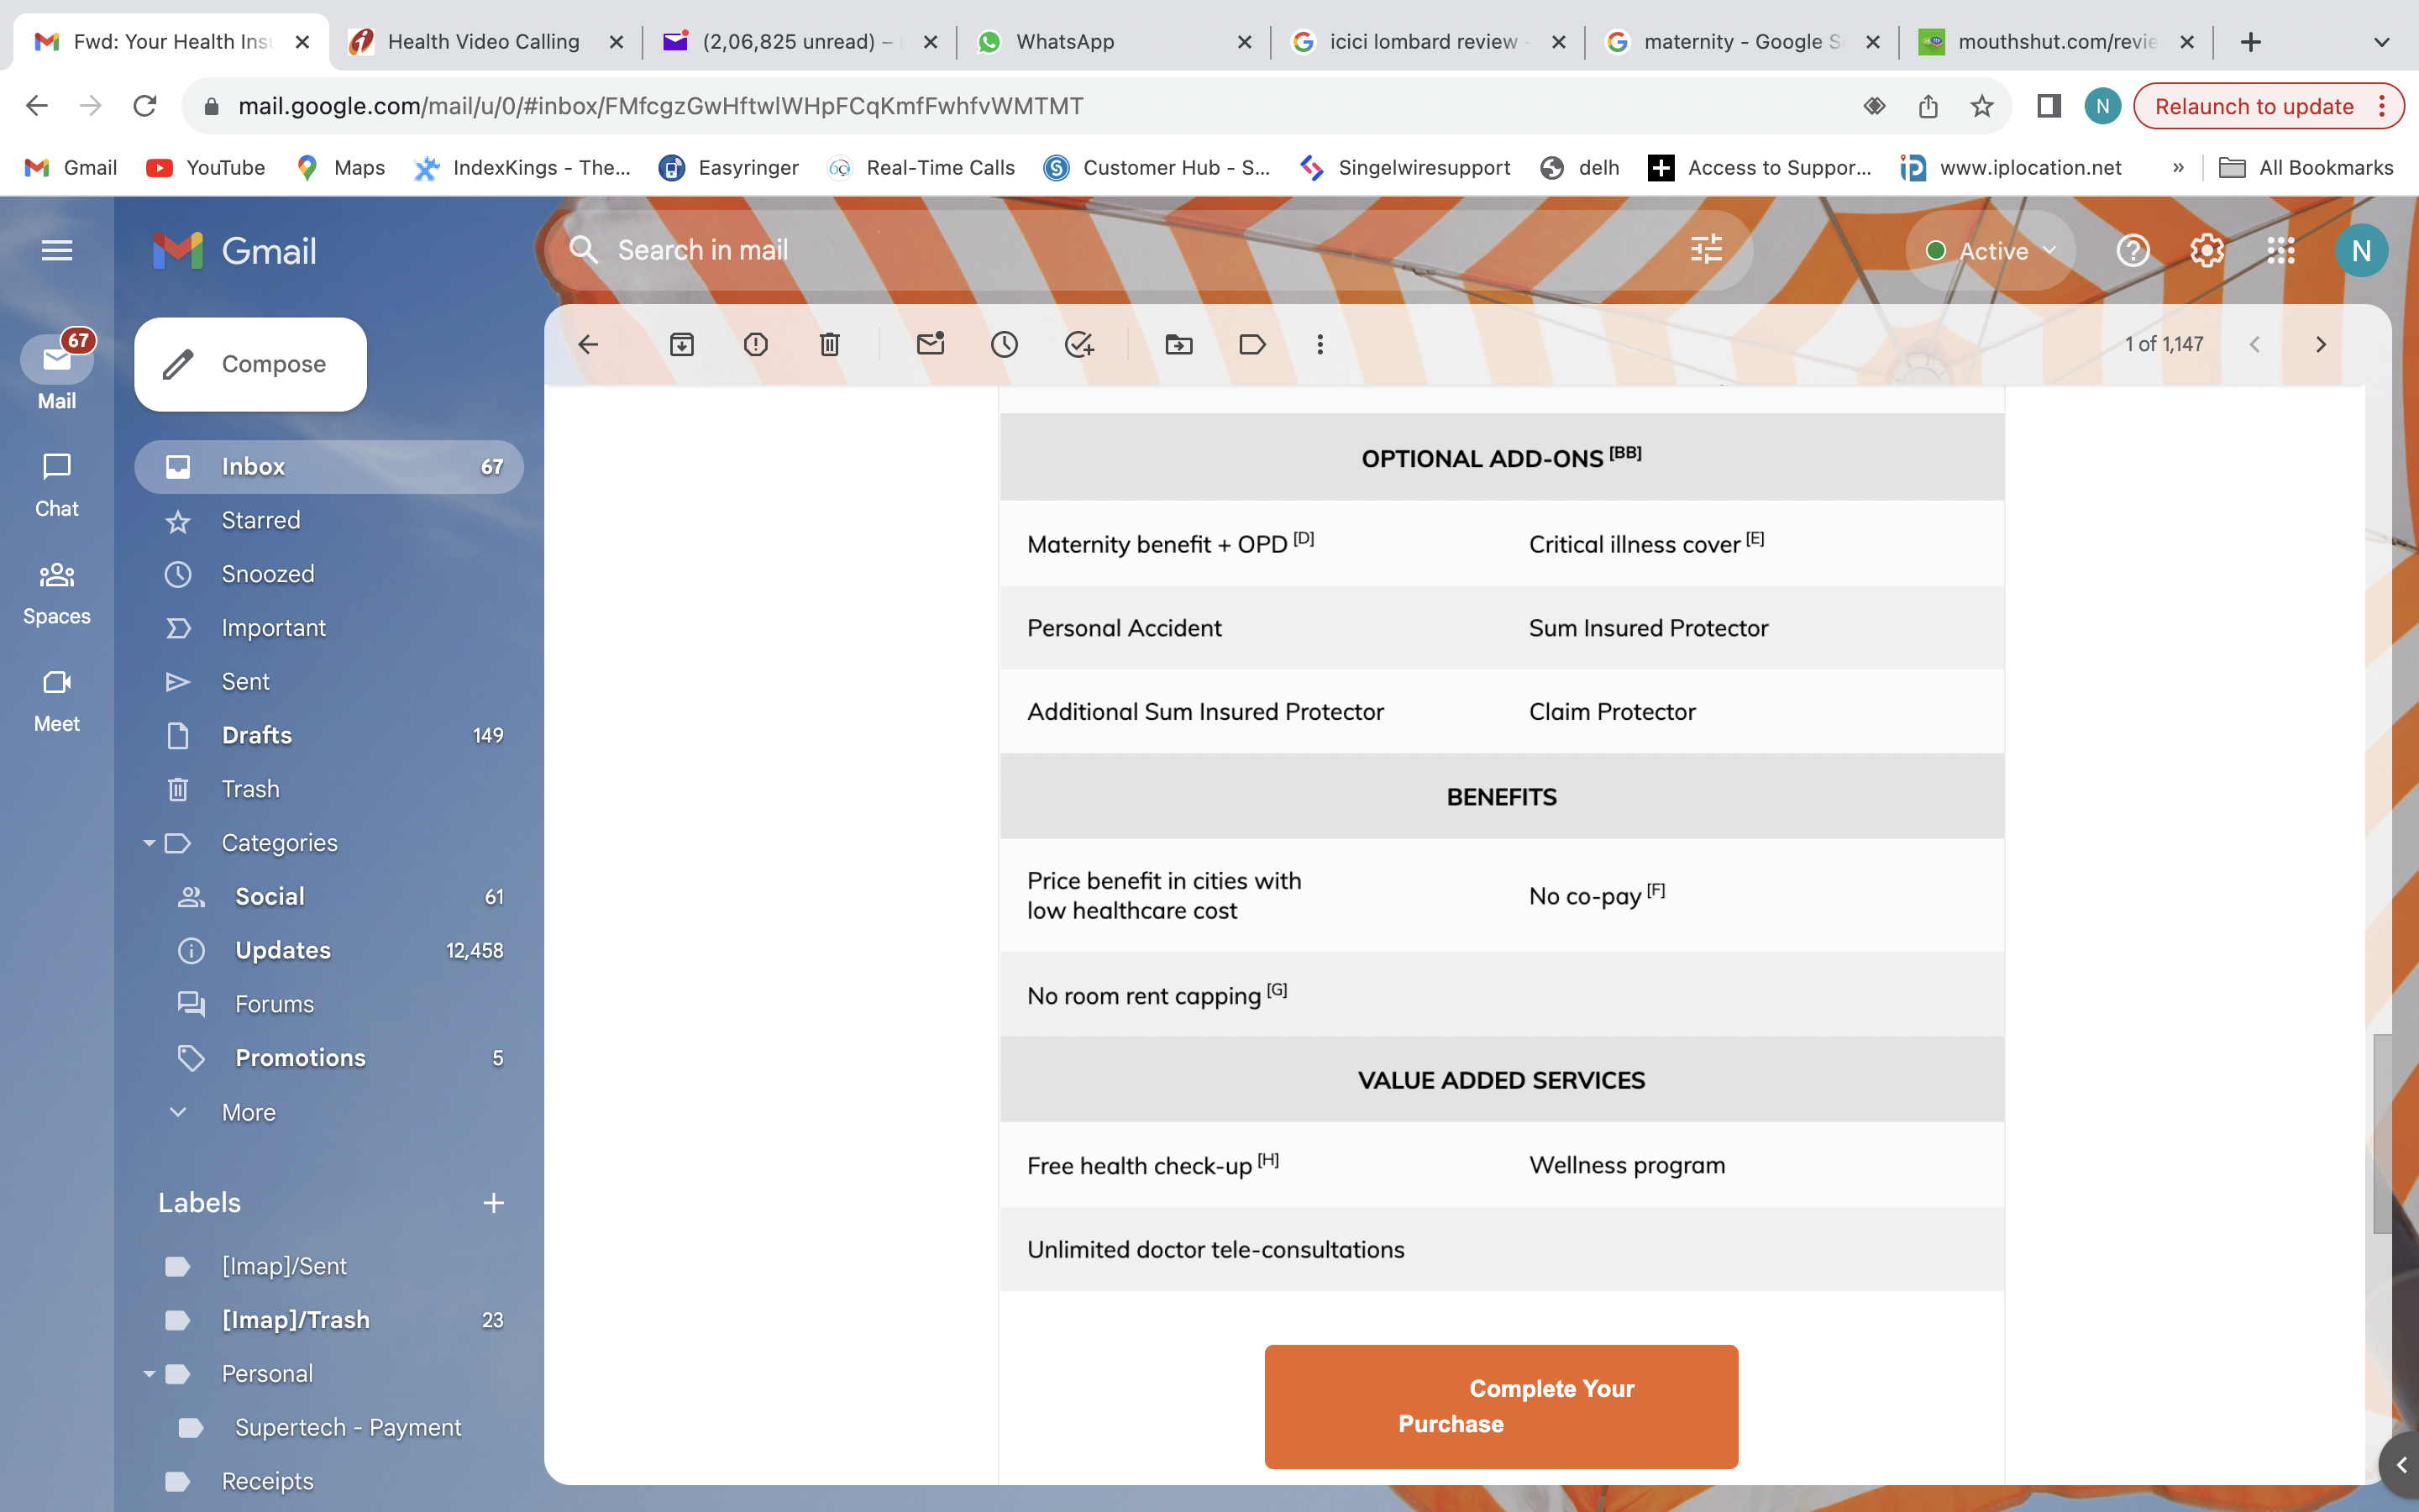Open the Active status dropdown

tap(1991, 251)
